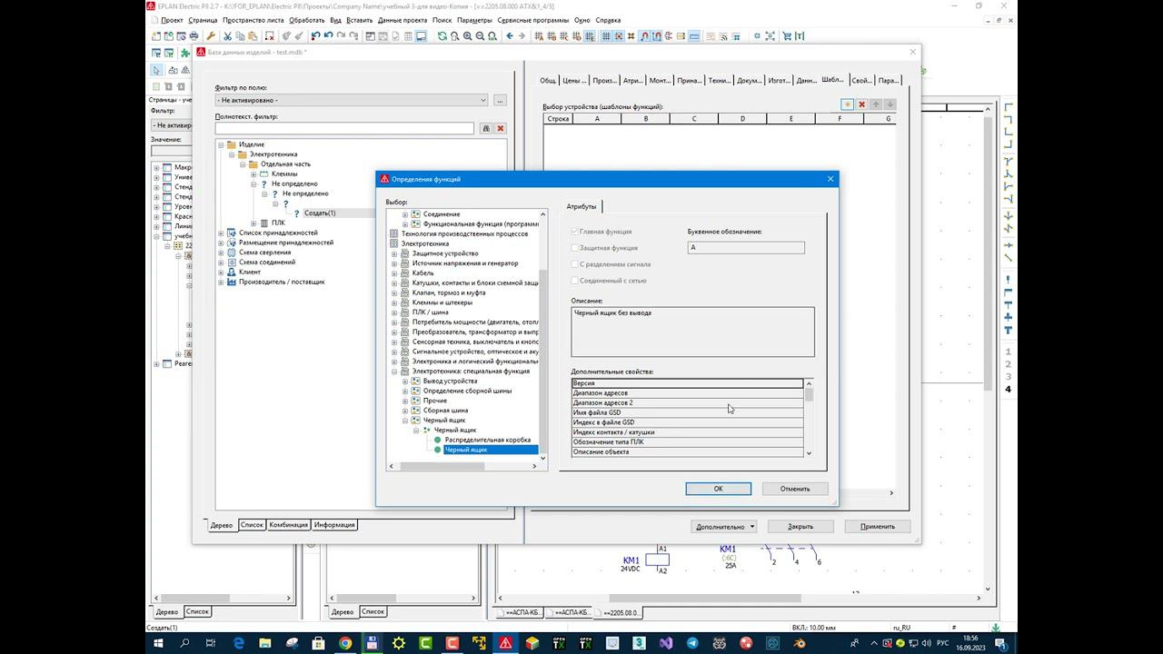Expand the 'Кабель' tree node
Screen dimensions: 1163x654
tap(394, 273)
